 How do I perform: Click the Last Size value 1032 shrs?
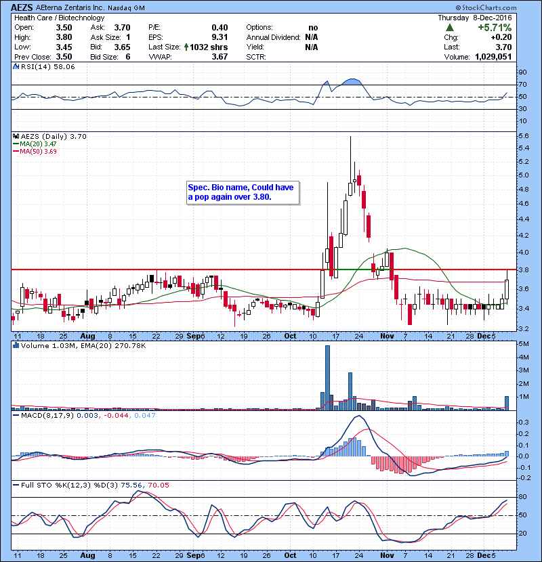[209, 47]
